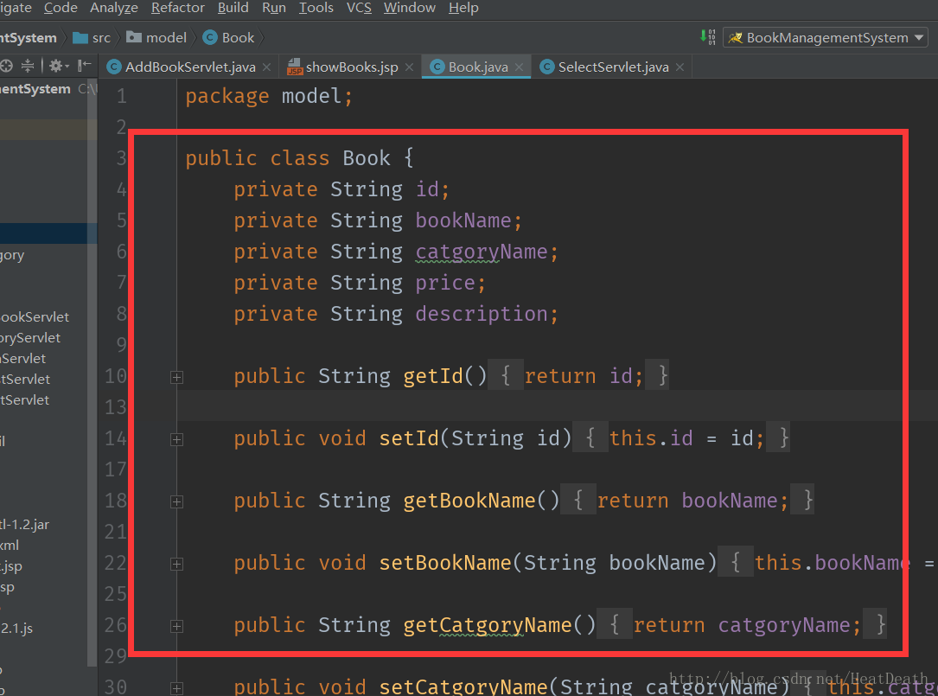Click the model breadcrumb package
938x696 pixels.
[x=156, y=38]
